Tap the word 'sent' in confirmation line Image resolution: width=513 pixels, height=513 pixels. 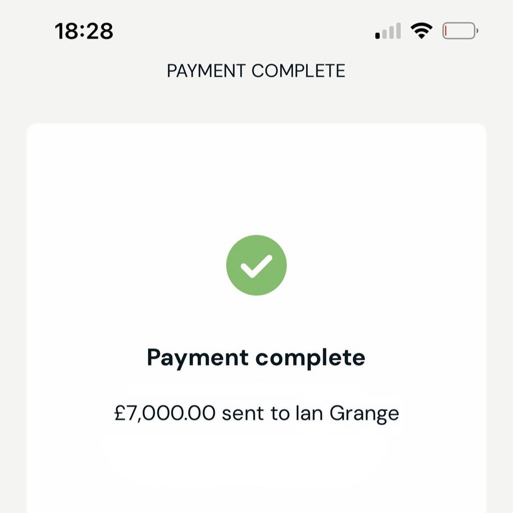(243, 413)
